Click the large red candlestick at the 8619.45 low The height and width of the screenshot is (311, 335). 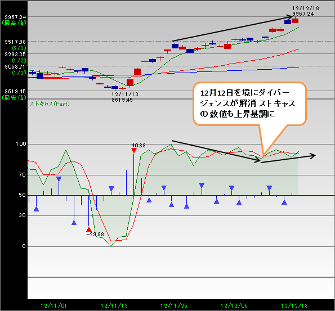tap(130, 83)
